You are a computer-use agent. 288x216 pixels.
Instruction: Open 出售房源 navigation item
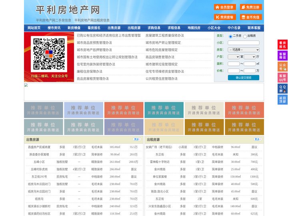coord(114,28)
